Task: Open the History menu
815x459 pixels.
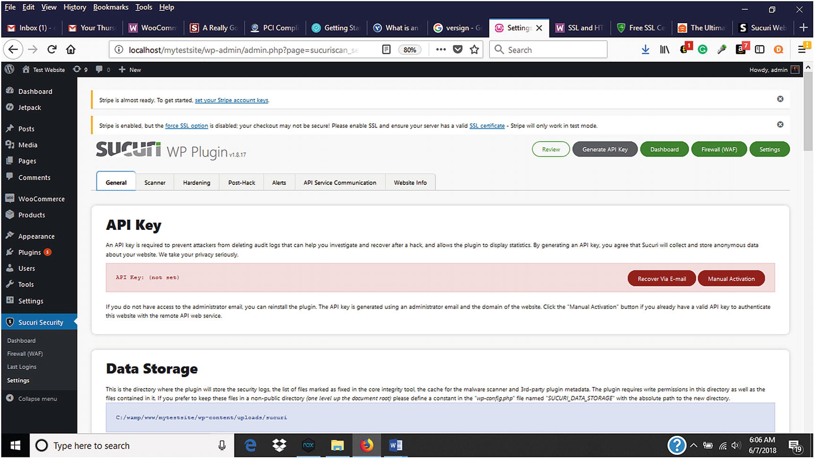Action: pyautogui.click(x=75, y=7)
